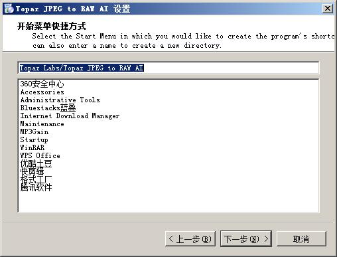Screen dimensions: 337x257
Task: Select the Maintenance folder
Action: [x=42, y=124]
